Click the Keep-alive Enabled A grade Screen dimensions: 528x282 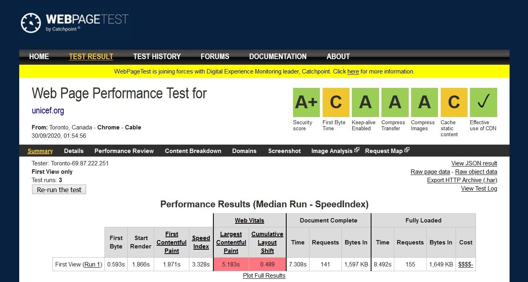pyautogui.click(x=365, y=103)
